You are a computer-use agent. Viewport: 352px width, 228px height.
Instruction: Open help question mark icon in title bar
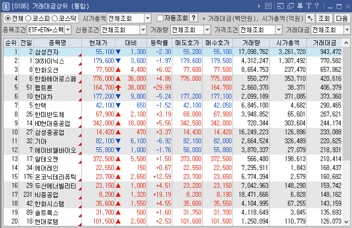(317, 6)
